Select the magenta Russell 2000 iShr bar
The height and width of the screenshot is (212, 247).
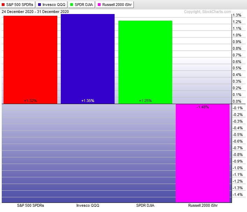(x=203, y=153)
